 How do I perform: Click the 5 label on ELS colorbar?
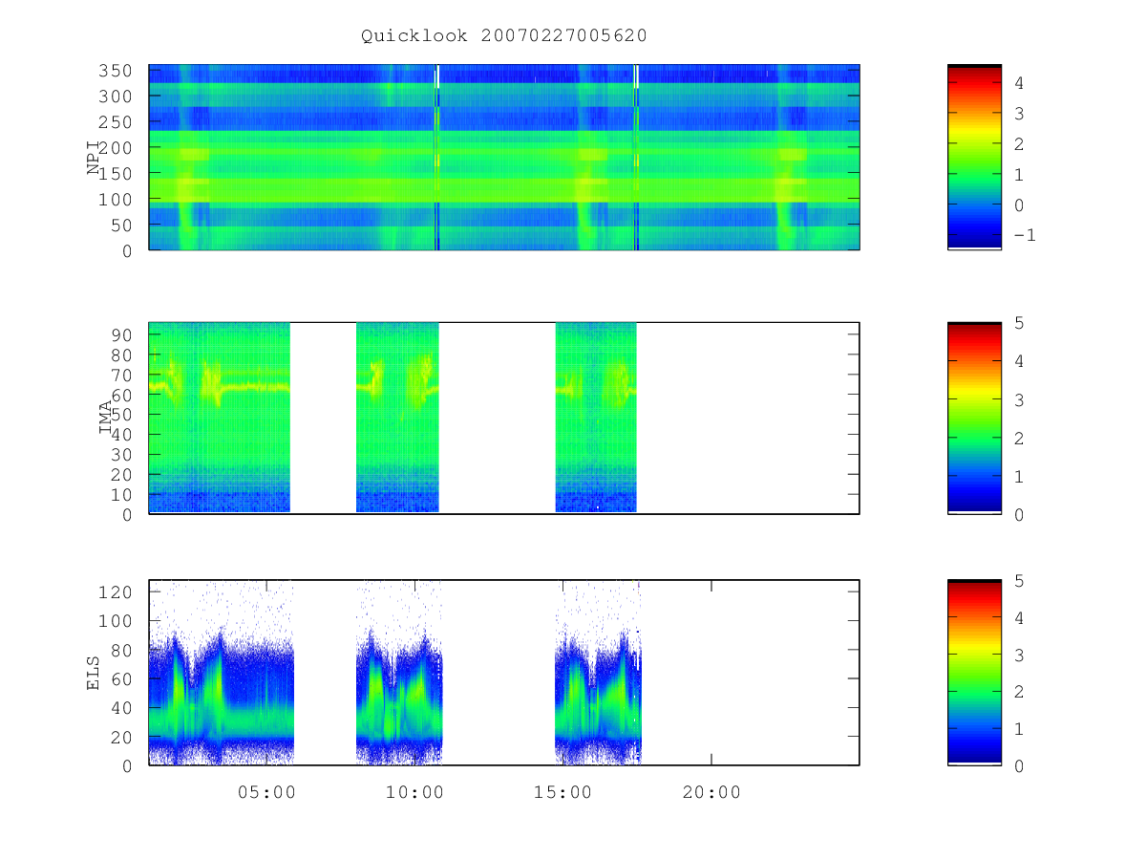tap(1019, 580)
